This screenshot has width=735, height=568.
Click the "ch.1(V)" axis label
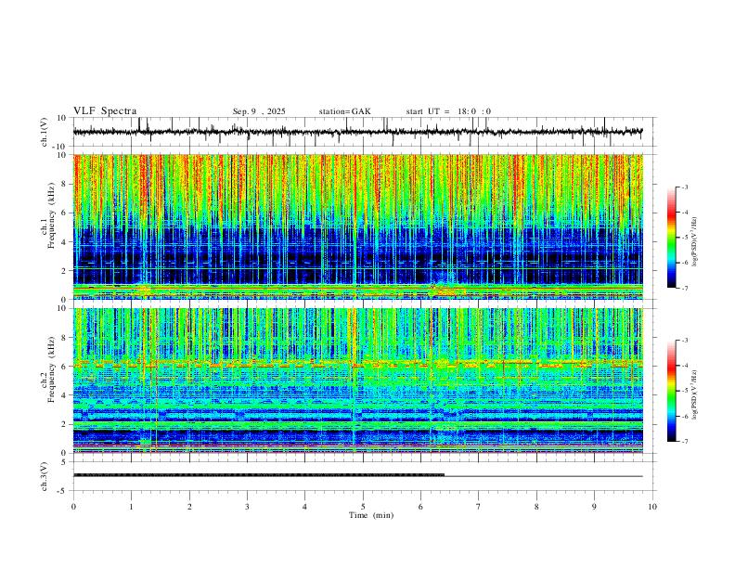coord(45,132)
